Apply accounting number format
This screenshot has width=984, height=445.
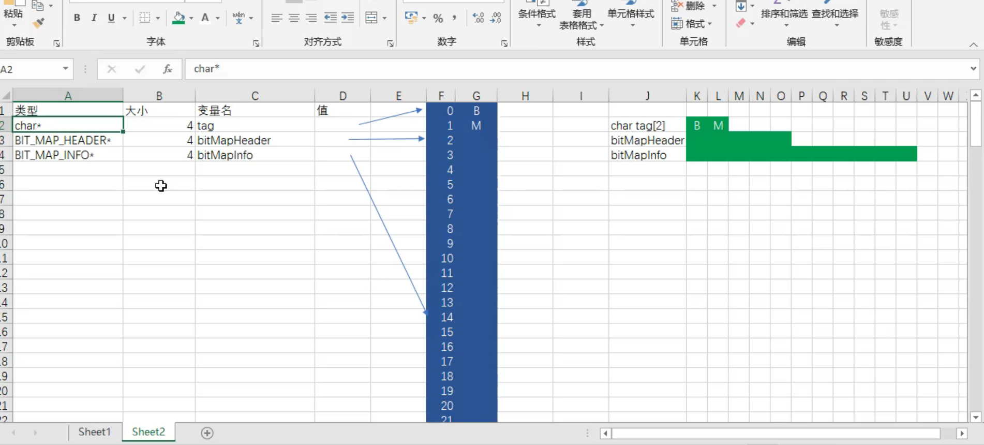[x=411, y=18]
